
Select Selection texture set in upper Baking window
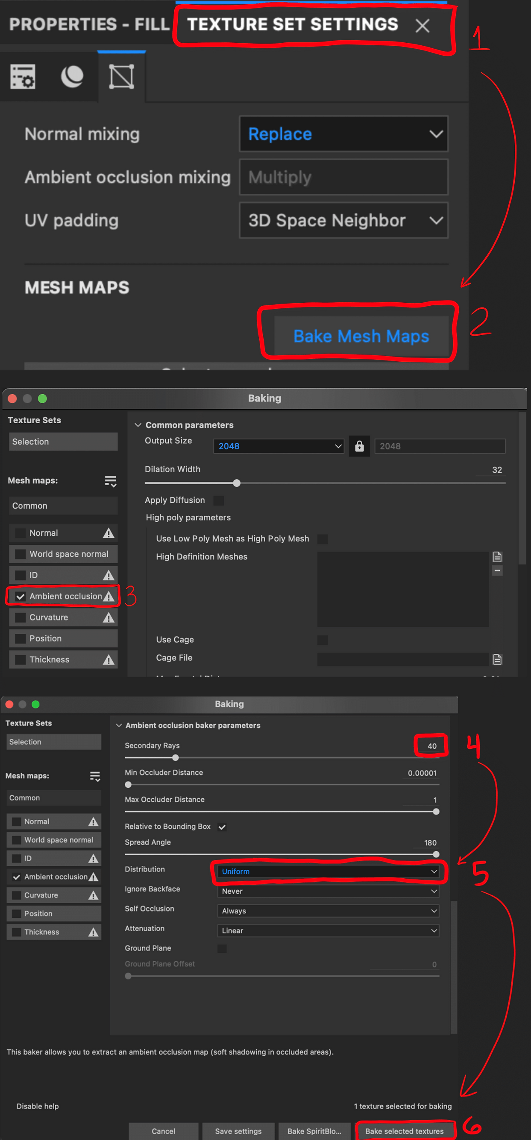tap(63, 441)
